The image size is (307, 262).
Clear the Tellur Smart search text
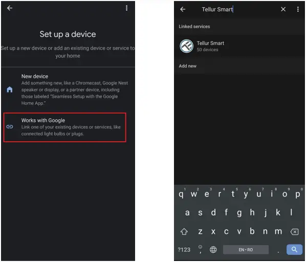pyautogui.click(x=283, y=9)
